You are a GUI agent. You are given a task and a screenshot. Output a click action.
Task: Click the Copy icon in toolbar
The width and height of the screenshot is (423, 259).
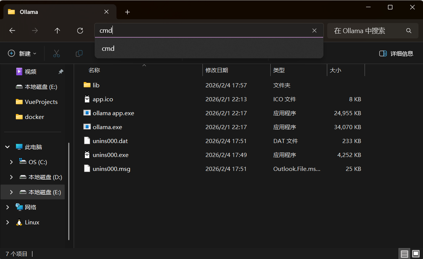(x=79, y=53)
